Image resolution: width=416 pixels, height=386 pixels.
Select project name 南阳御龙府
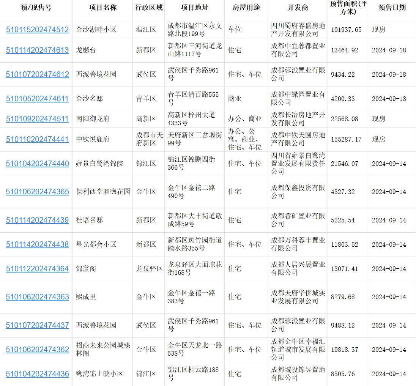pos(93,119)
